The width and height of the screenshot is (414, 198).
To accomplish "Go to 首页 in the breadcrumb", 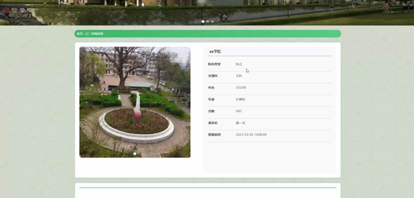I will 79,34.
